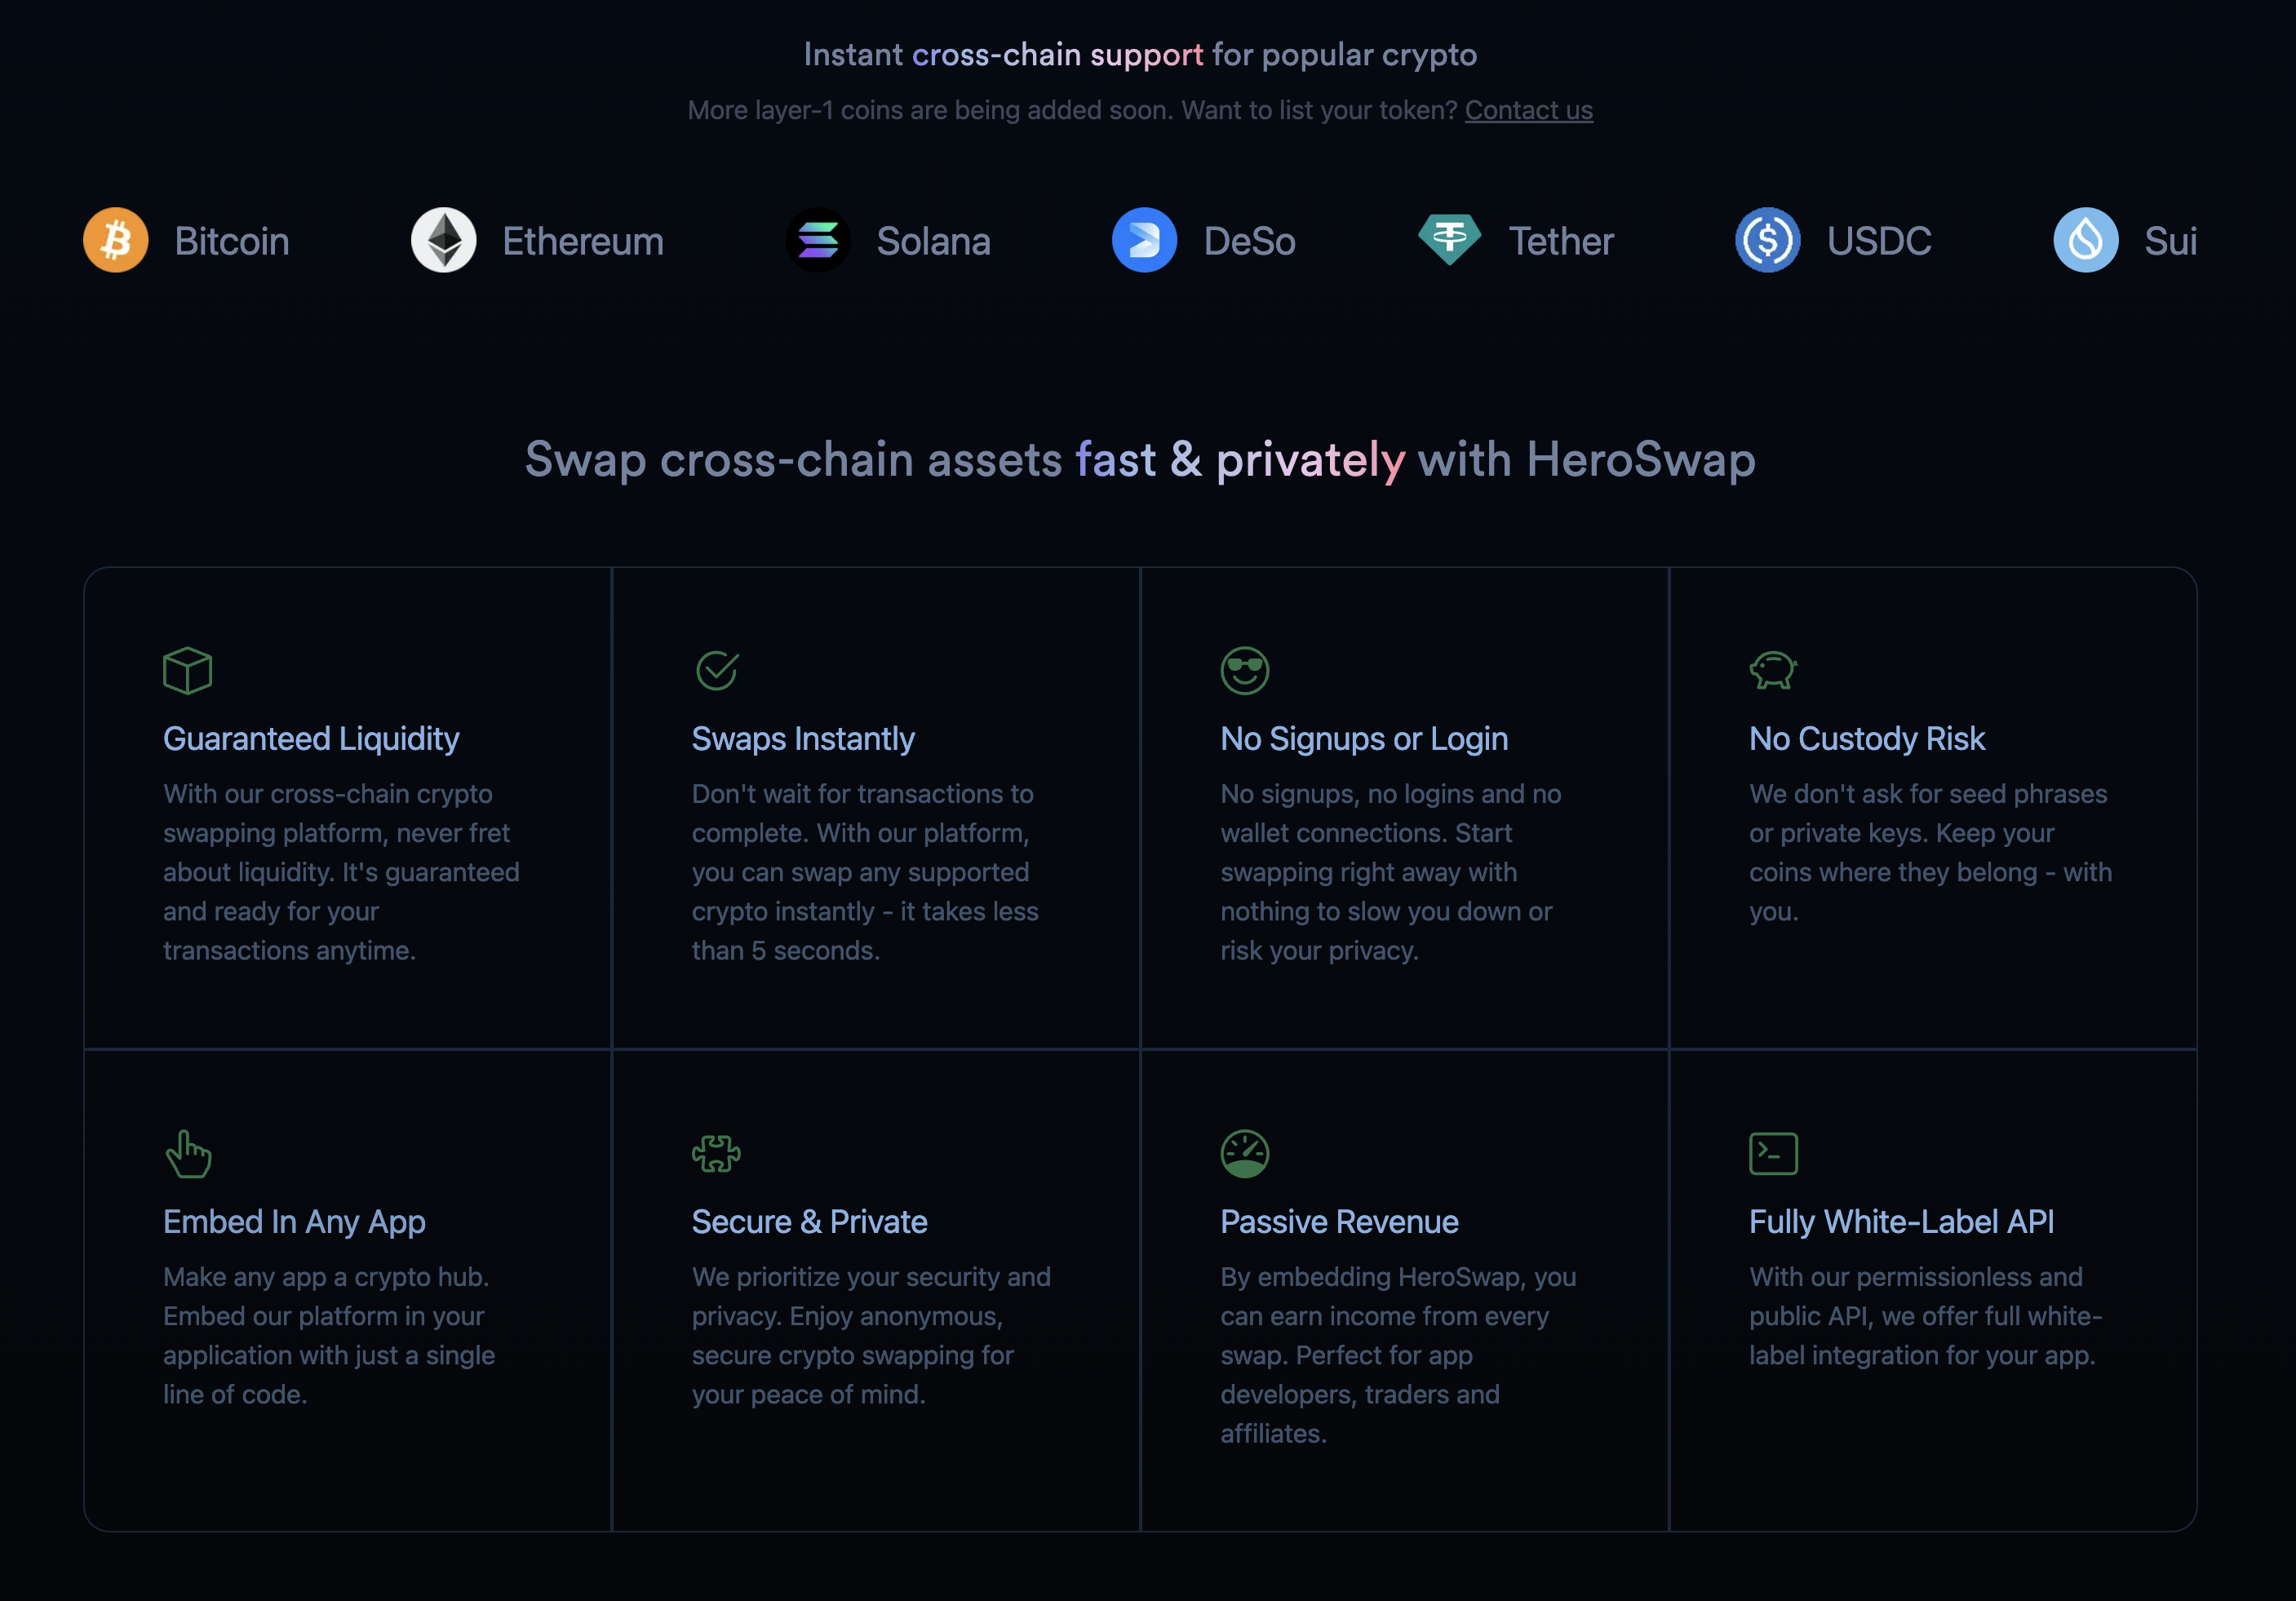The height and width of the screenshot is (1601, 2296).
Task: Open the Contact us link
Action: 1529,110
